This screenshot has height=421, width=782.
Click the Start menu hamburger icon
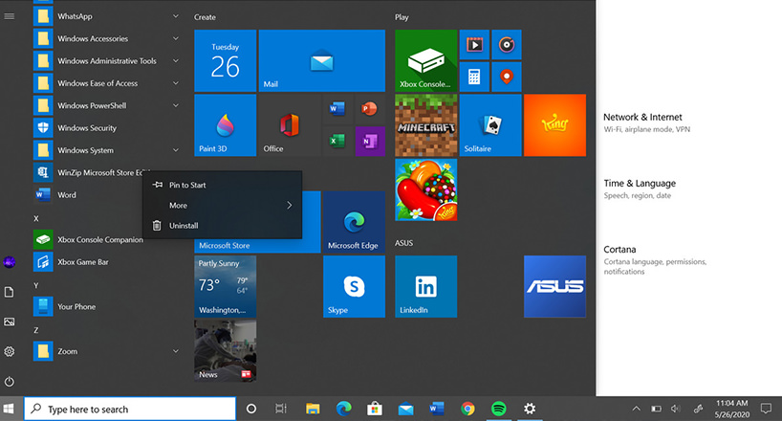(x=9, y=16)
